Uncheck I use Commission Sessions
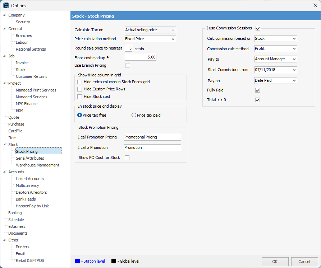Viewport: 321px width, 268px height. [x=258, y=28]
